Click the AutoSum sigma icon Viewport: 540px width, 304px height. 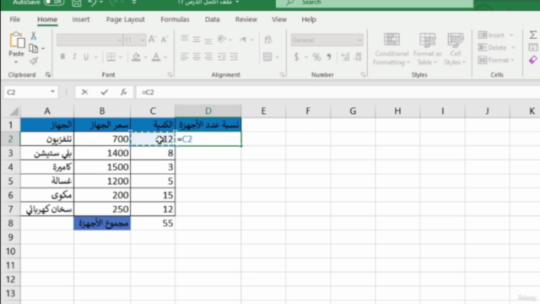point(533,35)
